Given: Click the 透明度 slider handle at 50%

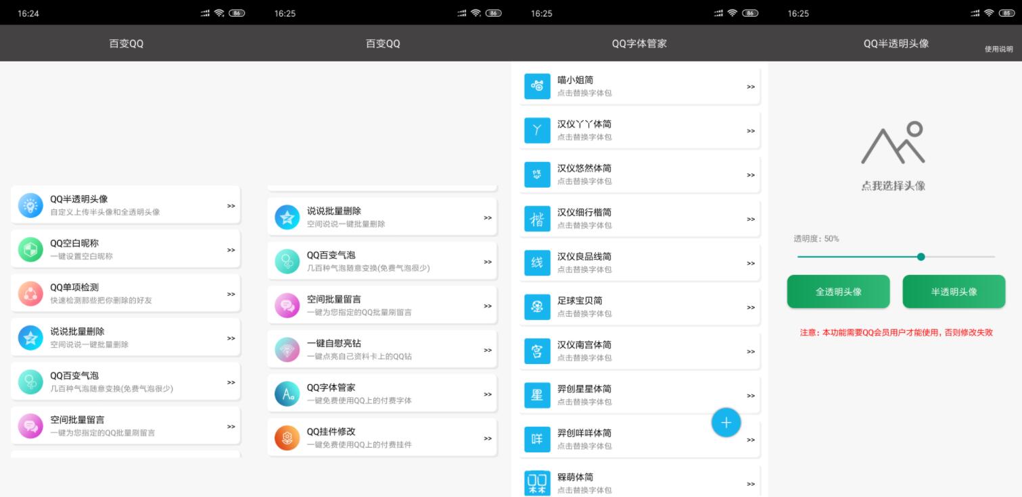Looking at the screenshot, I should [x=921, y=257].
